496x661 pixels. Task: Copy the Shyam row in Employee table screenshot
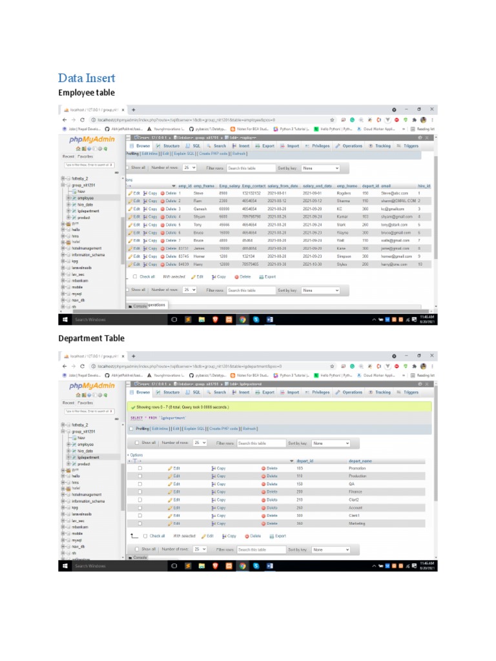tap(150, 217)
